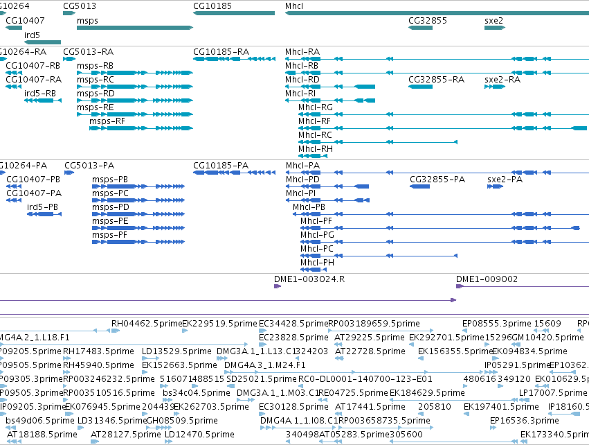Select protein label Mhcl-PG
This screenshot has height=445, width=589.
317,235
